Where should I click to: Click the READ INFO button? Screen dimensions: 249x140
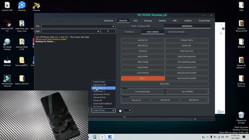pyautogui.click(x=165, y=84)
